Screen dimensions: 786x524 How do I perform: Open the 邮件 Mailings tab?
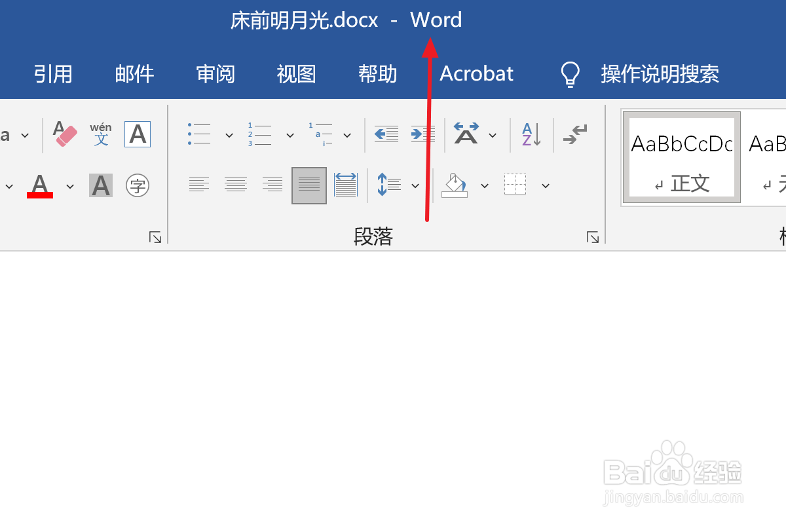pyautogui.click(x=134, y=74)
